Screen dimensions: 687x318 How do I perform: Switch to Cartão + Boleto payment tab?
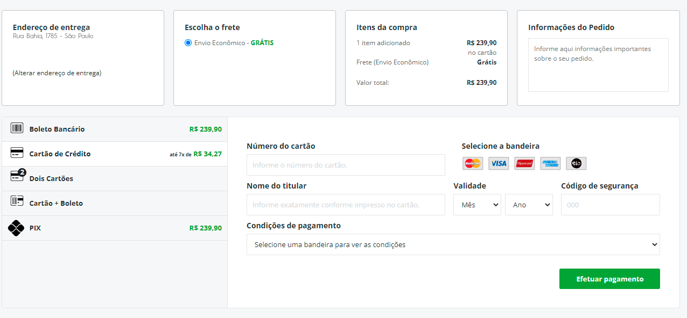click(115, 204)
